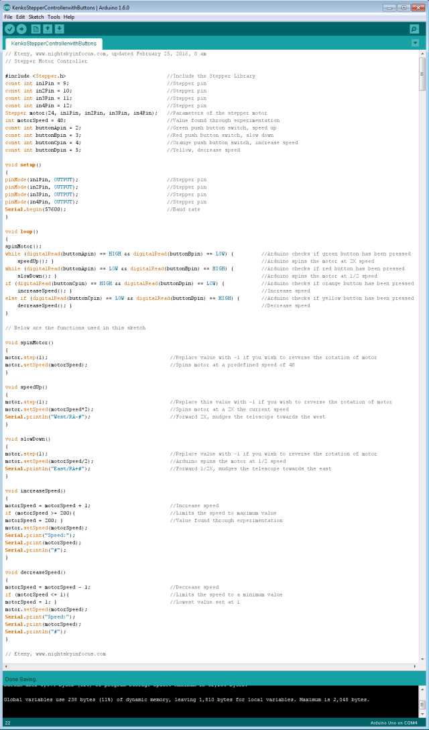Click the 'void increaseSpeed()' definition
This screenshot has height=730, width=429.
(36, 490)
